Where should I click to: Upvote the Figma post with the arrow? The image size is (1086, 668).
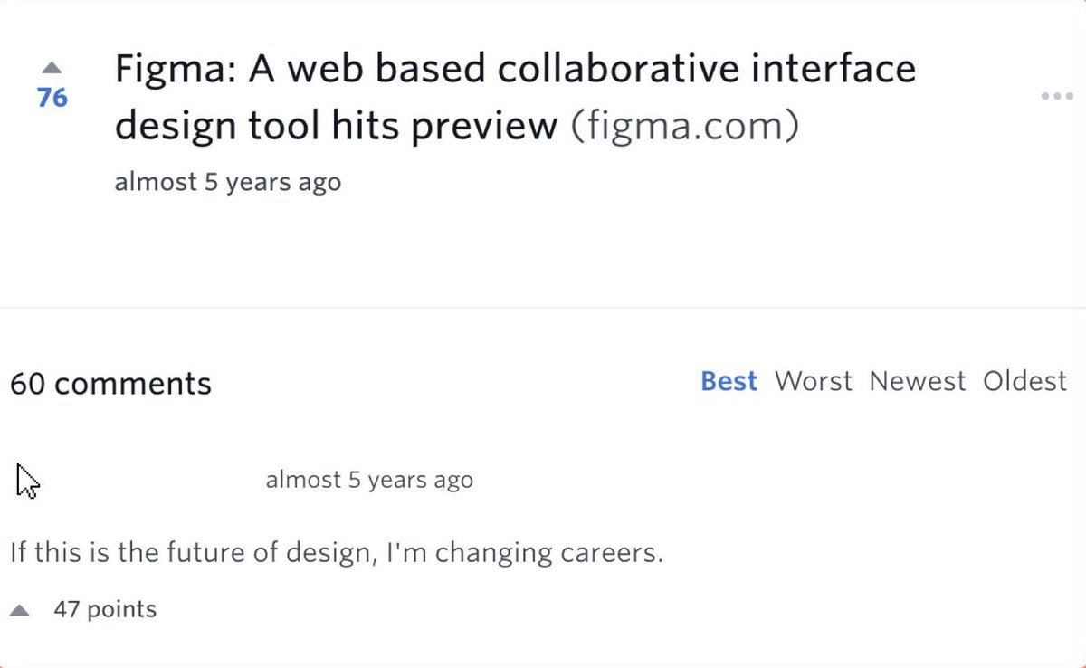point(52,68)
